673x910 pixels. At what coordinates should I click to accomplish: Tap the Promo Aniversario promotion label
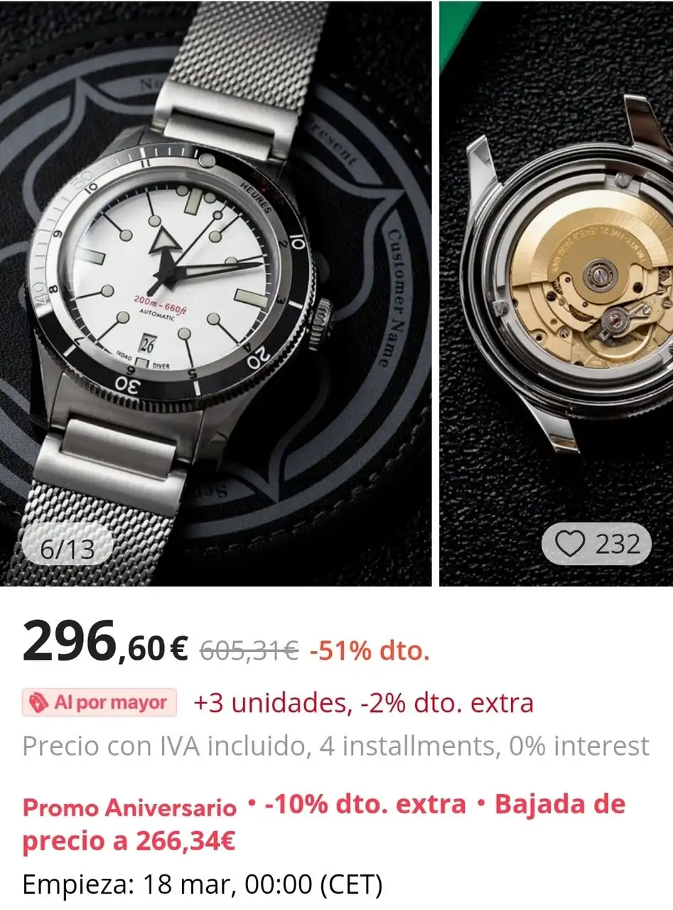(129, 808)
